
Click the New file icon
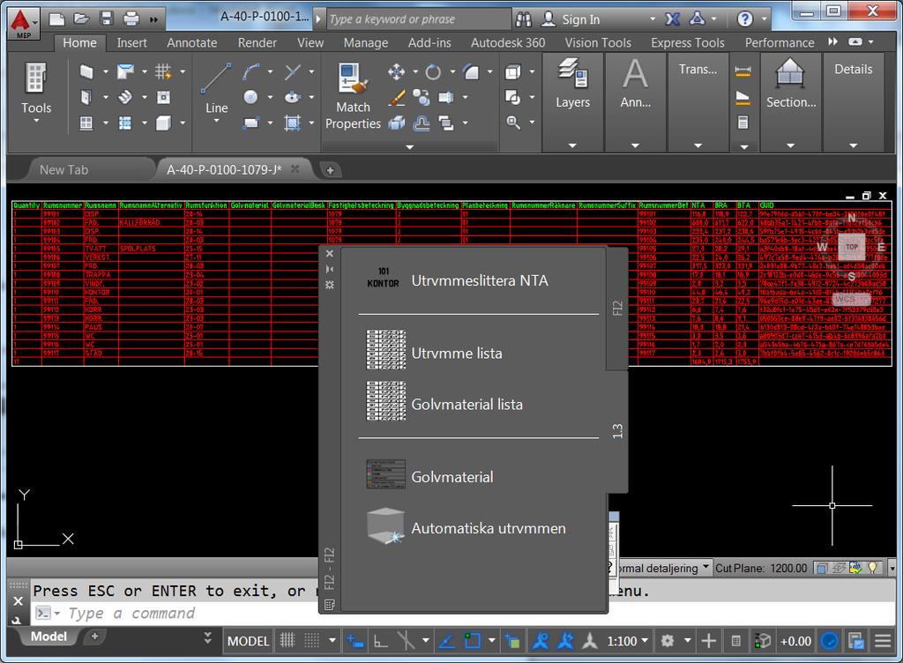coord(57,19)
